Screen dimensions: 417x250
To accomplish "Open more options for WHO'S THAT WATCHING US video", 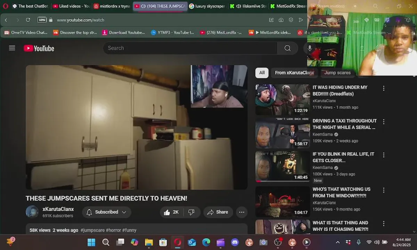I will pyautogui.click(x=384, y=190).
